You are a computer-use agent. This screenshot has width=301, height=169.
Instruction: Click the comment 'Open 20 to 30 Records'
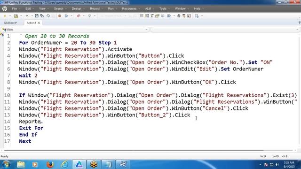click(57, 36)
